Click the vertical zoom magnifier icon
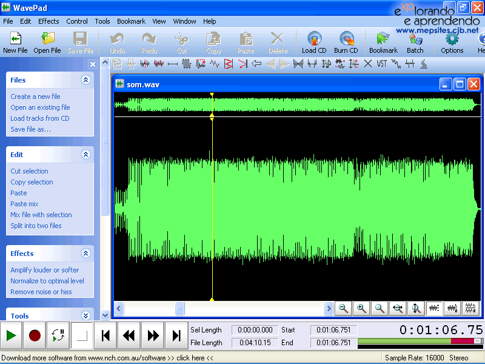Screen dimensions: 485x364 pos(416,308)
